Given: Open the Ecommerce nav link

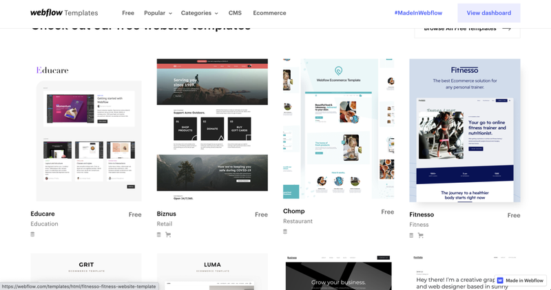Looking at the screenshot, I should (x=269, y=13).
